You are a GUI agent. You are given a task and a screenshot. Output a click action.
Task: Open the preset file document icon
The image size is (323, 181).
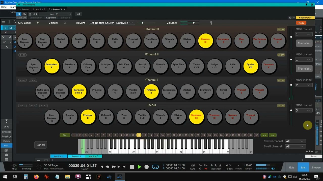(30, 14)
